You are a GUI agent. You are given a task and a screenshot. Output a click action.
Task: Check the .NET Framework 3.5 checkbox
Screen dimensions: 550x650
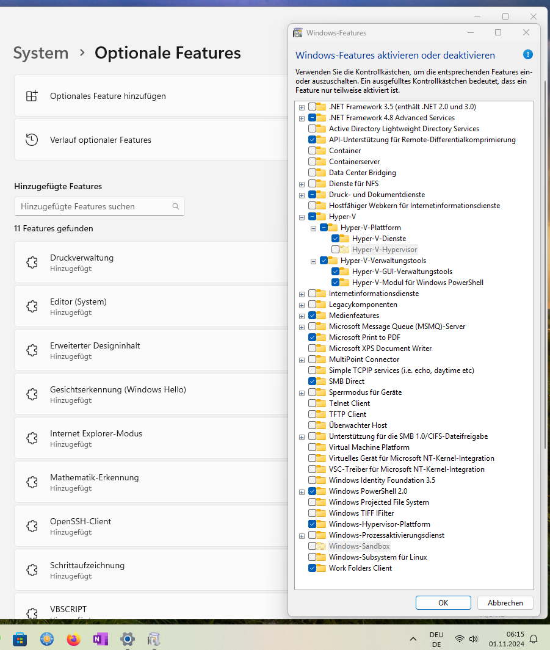[x=312, y=107]
